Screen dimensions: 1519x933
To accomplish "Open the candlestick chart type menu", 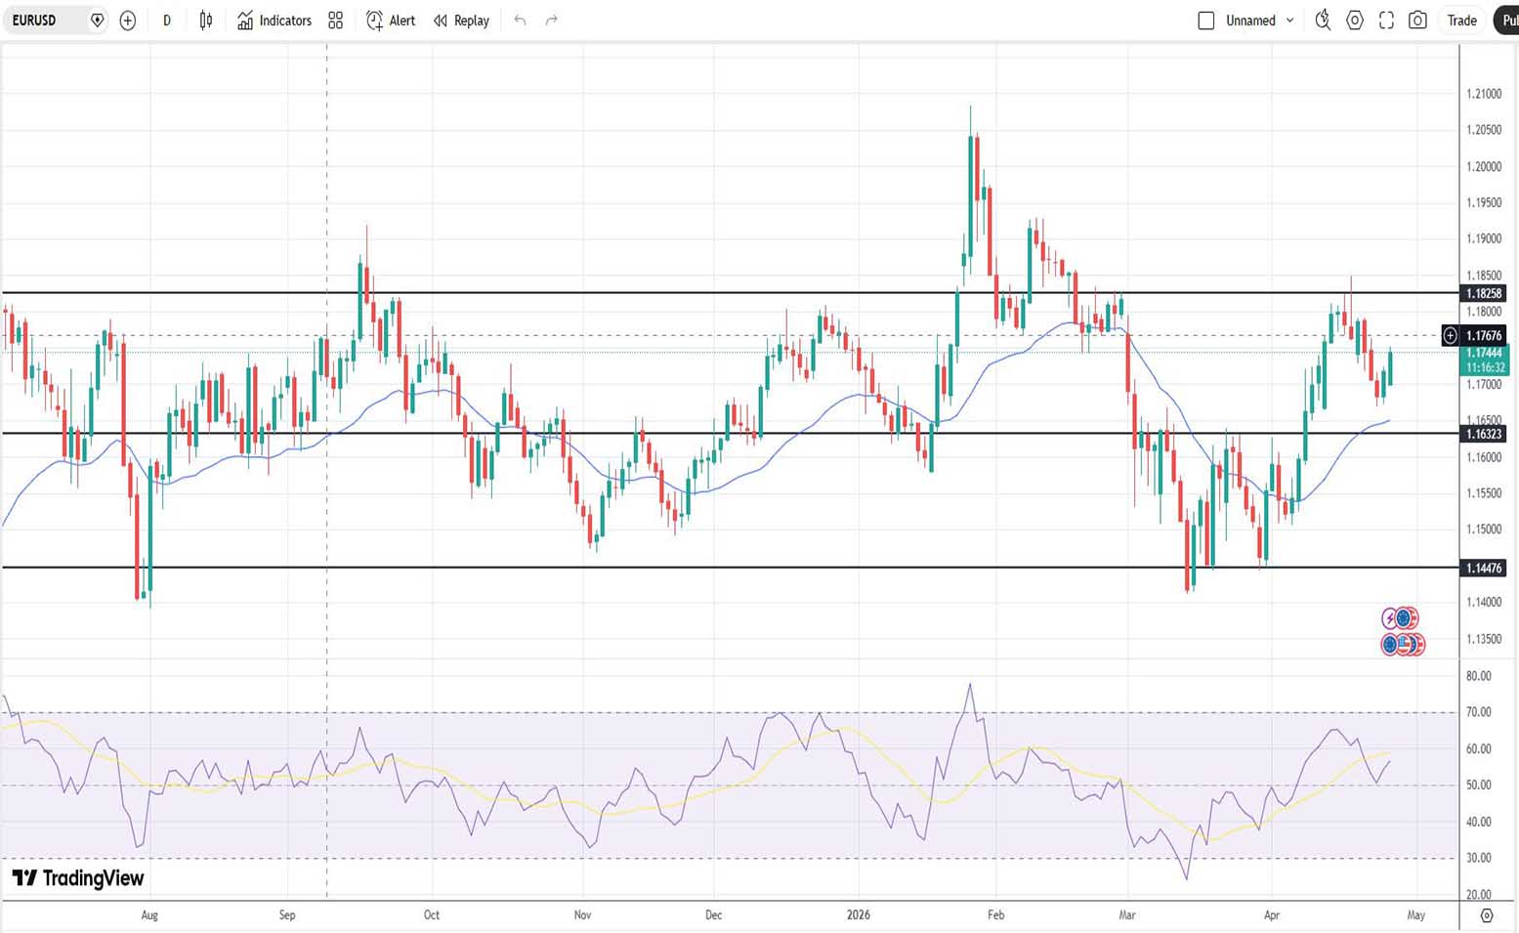I will tap(206, 21).
